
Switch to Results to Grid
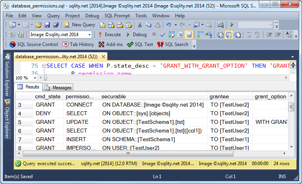coord(228,35)
